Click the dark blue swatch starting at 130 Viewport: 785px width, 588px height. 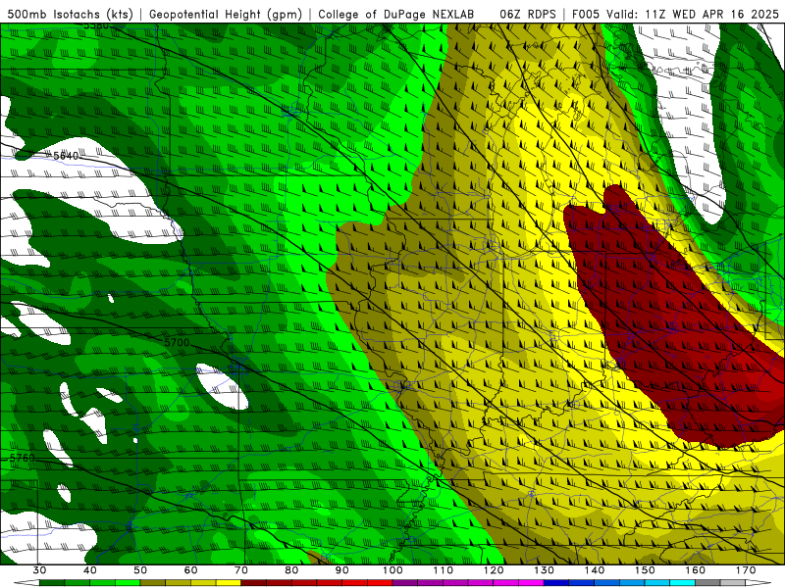click(x=556, y=583)
